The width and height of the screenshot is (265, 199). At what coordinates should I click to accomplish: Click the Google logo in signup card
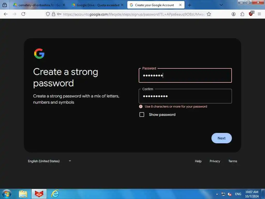point(39,54)
